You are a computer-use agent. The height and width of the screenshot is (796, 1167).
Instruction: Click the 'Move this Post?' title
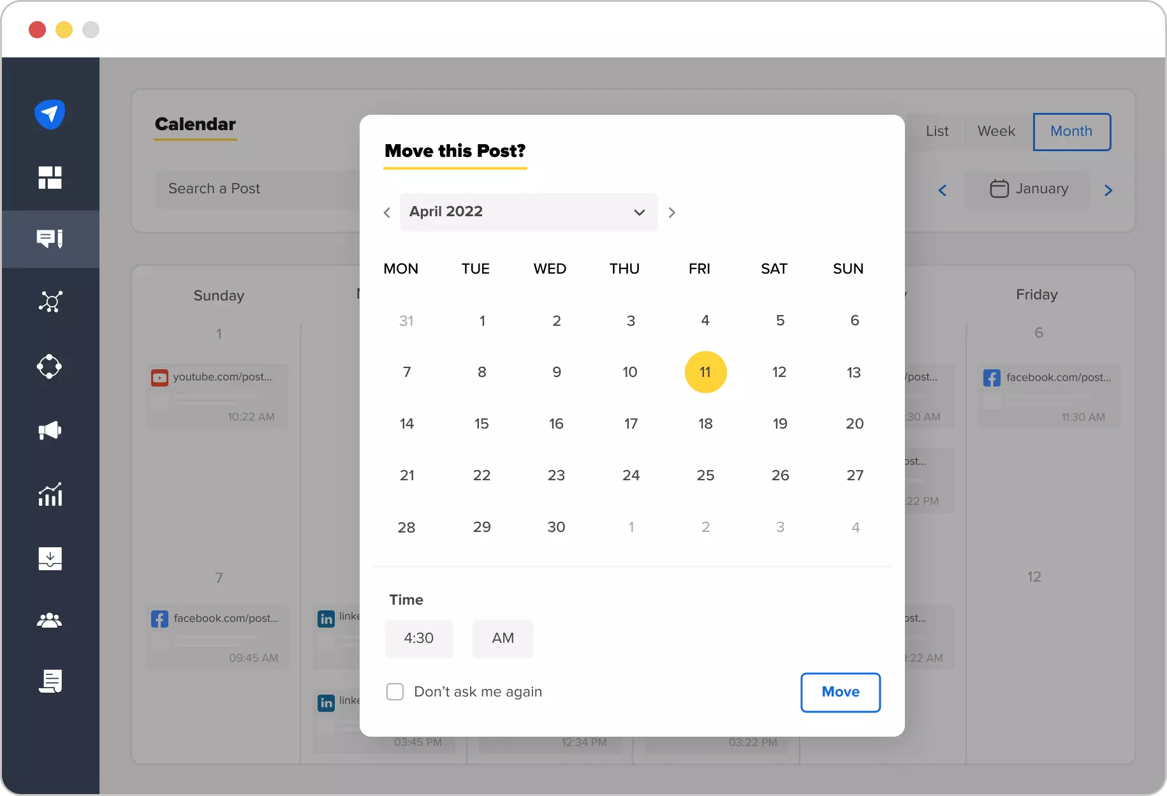[455, 151]
